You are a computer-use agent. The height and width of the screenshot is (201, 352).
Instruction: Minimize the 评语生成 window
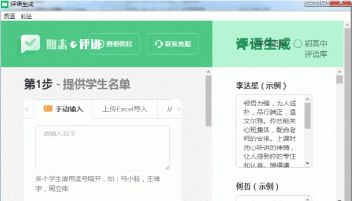tap(310, 3)
